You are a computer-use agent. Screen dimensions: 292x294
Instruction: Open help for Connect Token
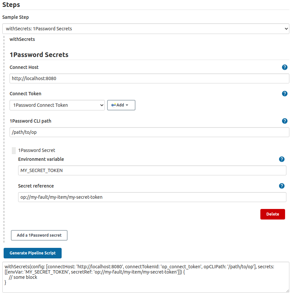pyautogui.click(x=284, y=94)
